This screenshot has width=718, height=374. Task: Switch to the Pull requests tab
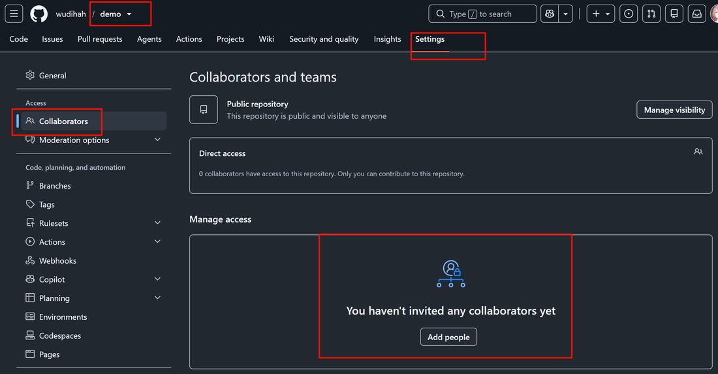100,39
